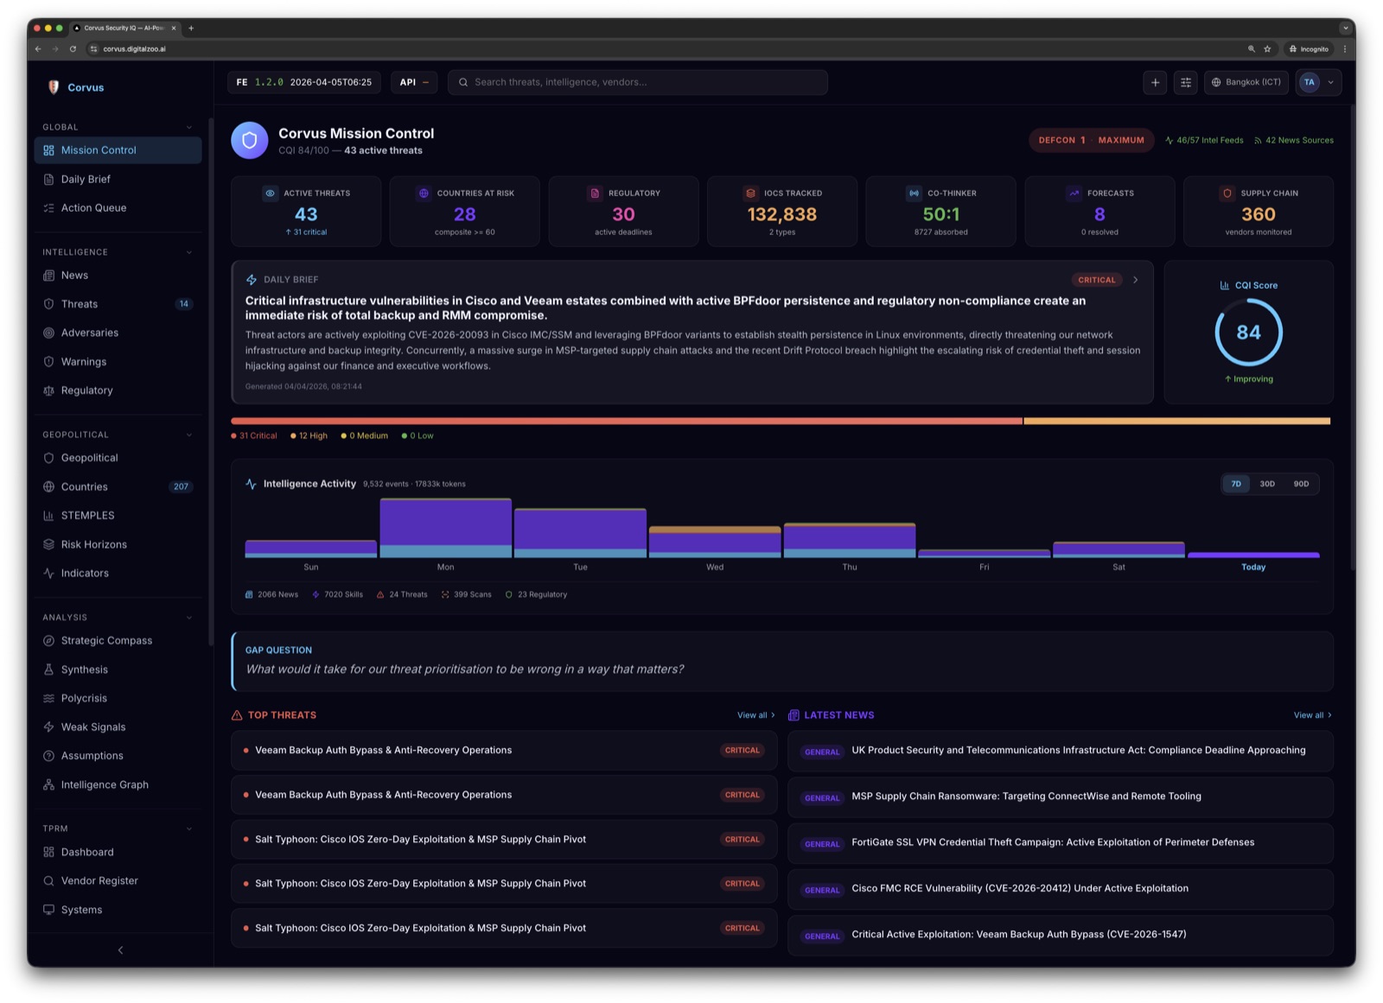Click the Strategic Compass icon
Image resolution: width=1383 pixels, height=1003 pixels.
[48, 641]
